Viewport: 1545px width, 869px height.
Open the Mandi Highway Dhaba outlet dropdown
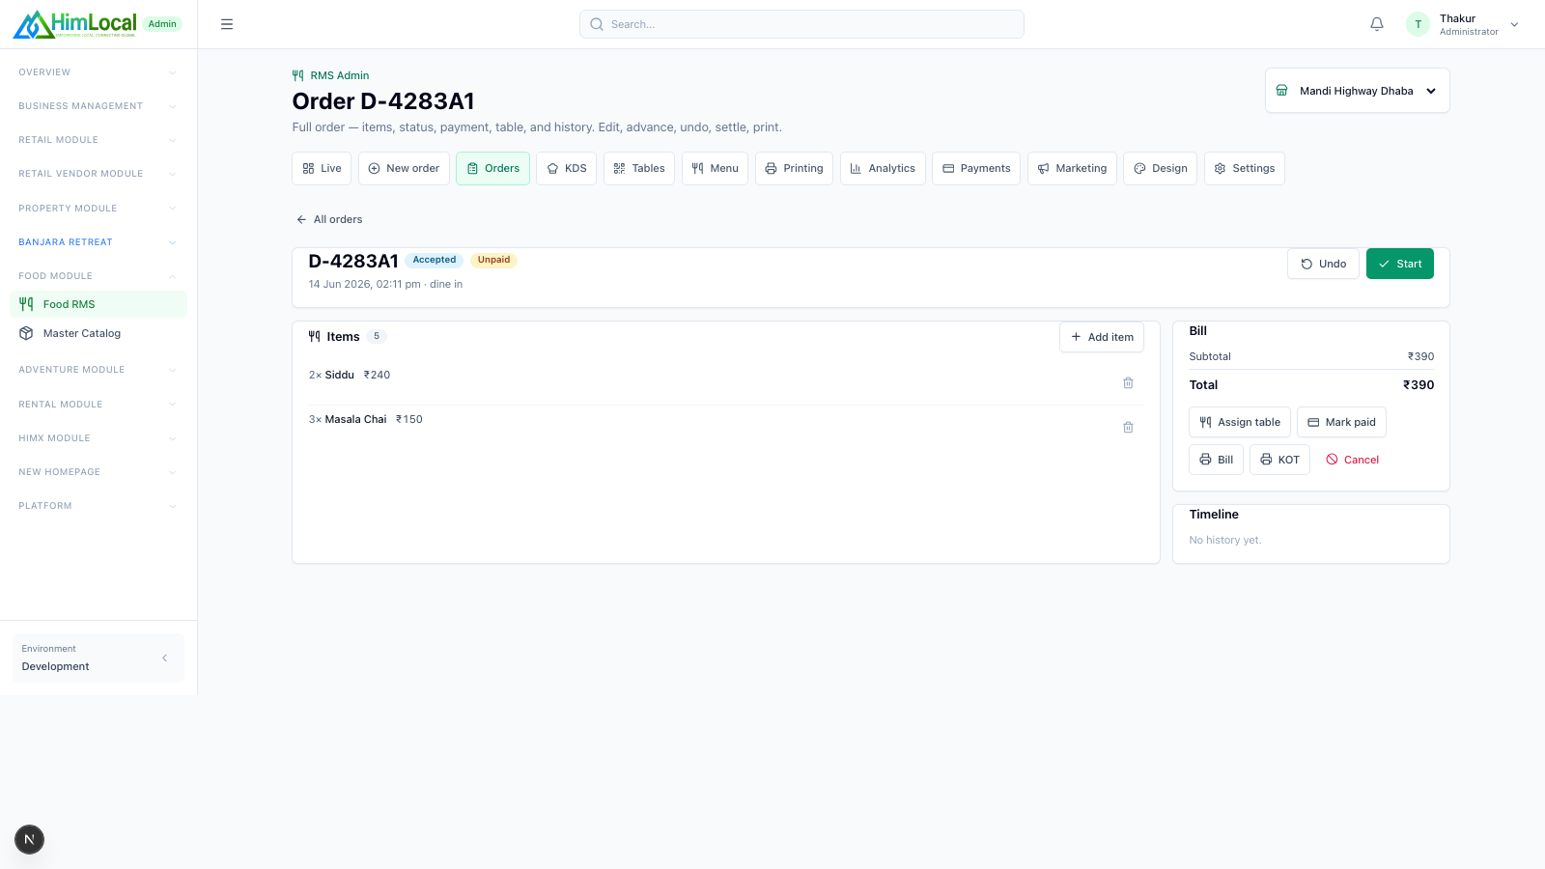pos(1357,91)
